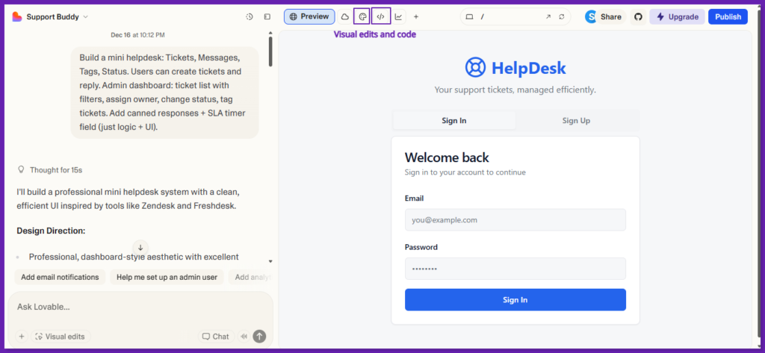
Task: Click the voice input waveform icon
Action: 244,337
